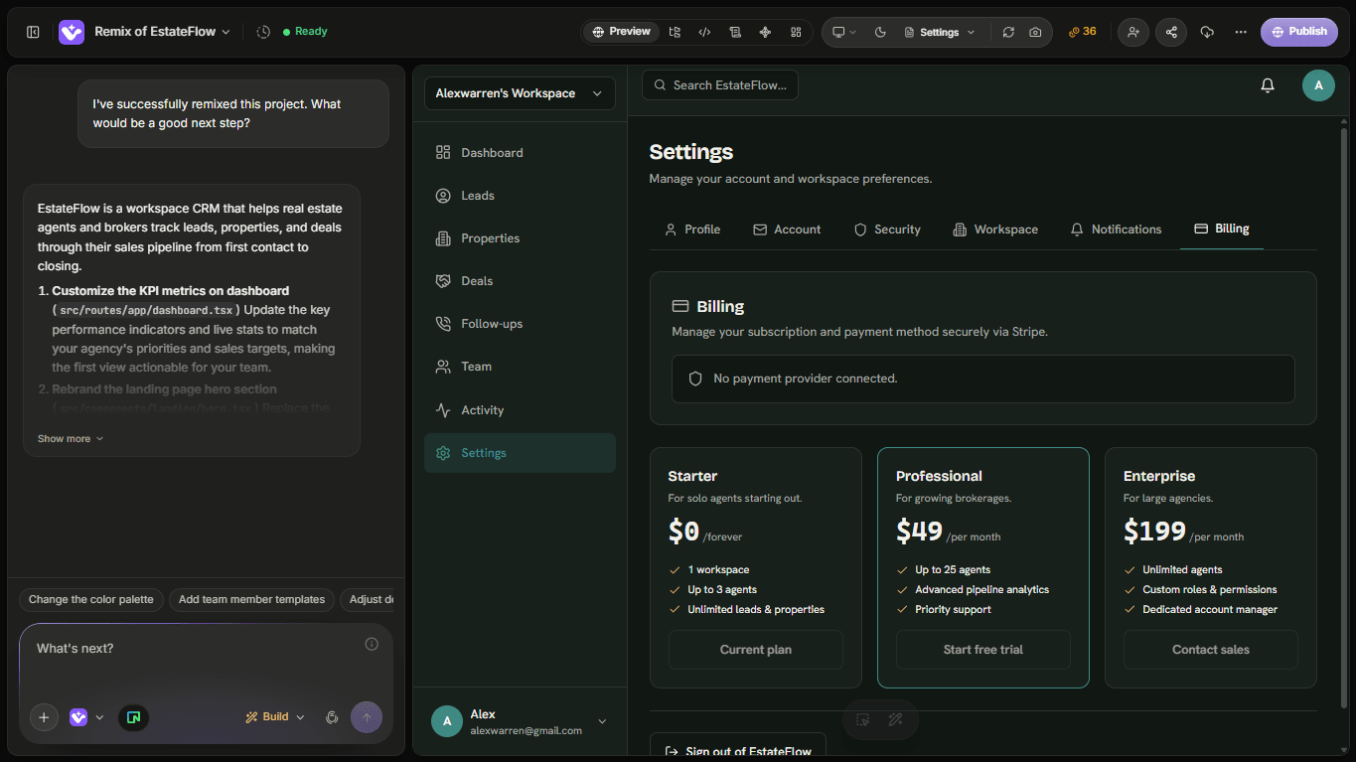Open the project name dropdown
This screenshot has width=1356, height=762.
(163, 32)
